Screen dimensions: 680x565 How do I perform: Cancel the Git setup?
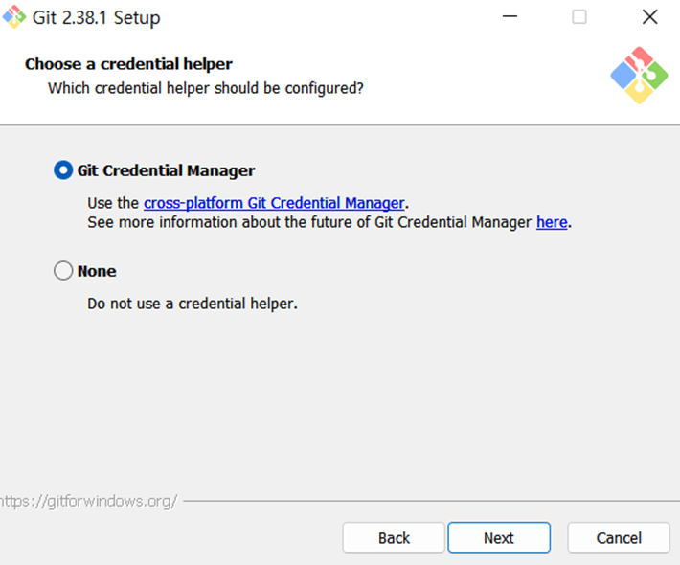pos(619,537)
